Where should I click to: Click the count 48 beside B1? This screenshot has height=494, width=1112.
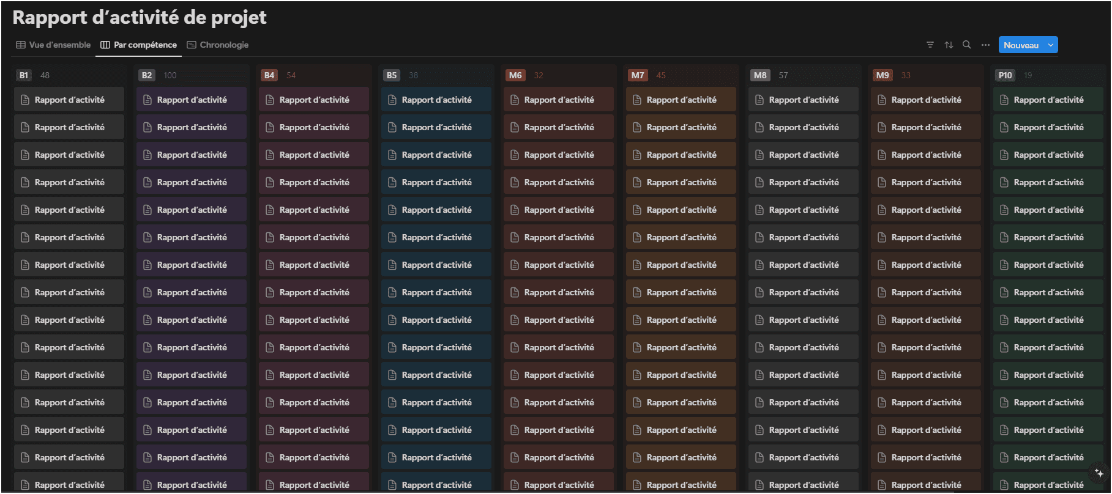tap(45, 75)
